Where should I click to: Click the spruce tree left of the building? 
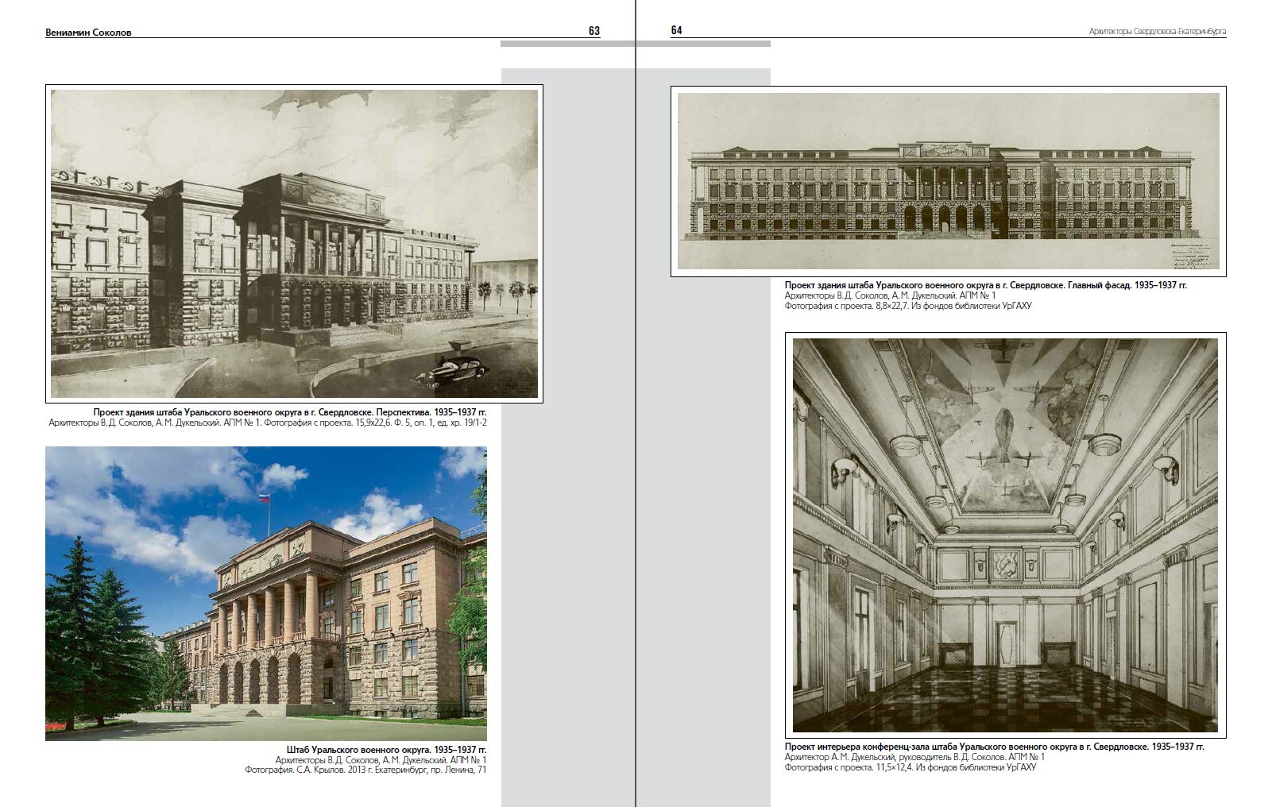83,627
